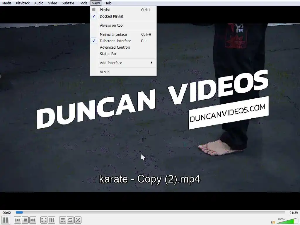Toggle fullscreen video button
Screen dimensions: 300x225
(x=44, y=220)
